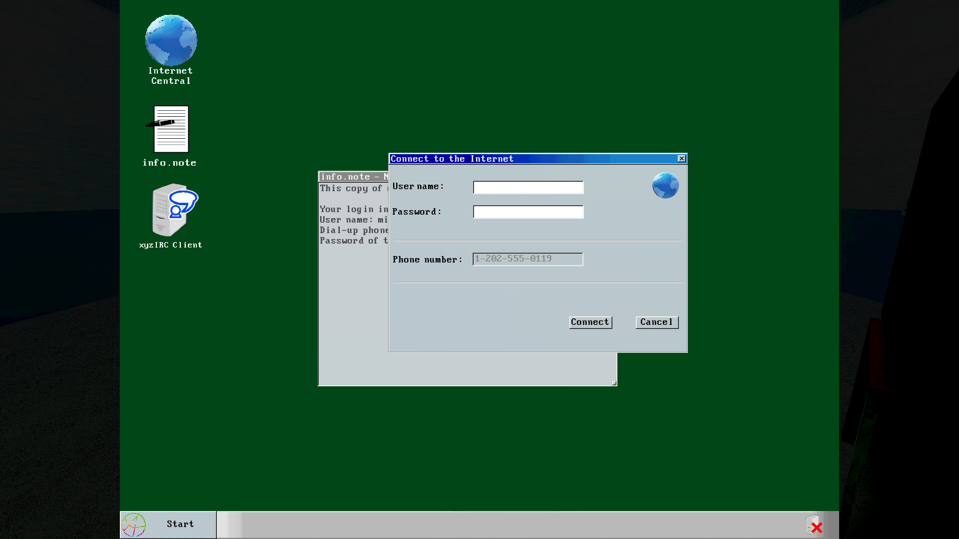Click the globe icon in Connect dialog
Viewport: 959px width, 539px height.
click(665, 186)
